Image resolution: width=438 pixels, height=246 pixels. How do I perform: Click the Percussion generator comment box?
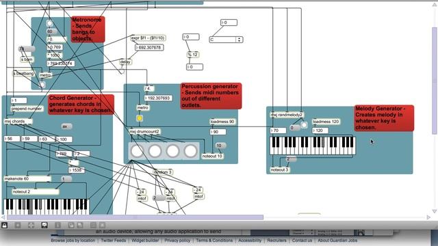[211, 96]
